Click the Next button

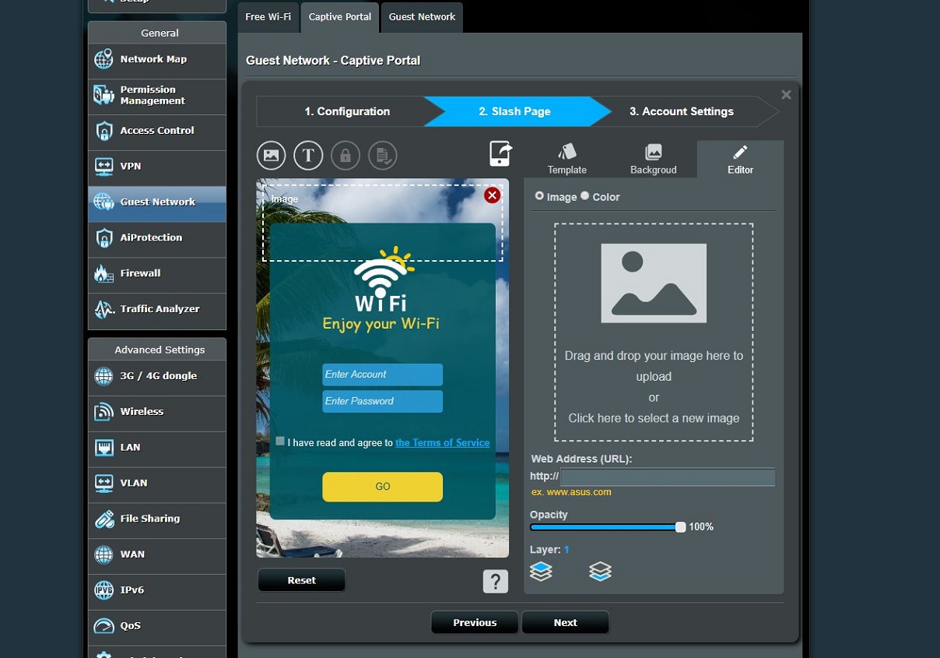(x=565, y=622)
